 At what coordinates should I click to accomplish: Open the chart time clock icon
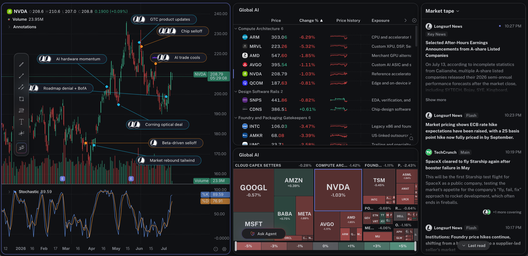[x=216, y=249]
